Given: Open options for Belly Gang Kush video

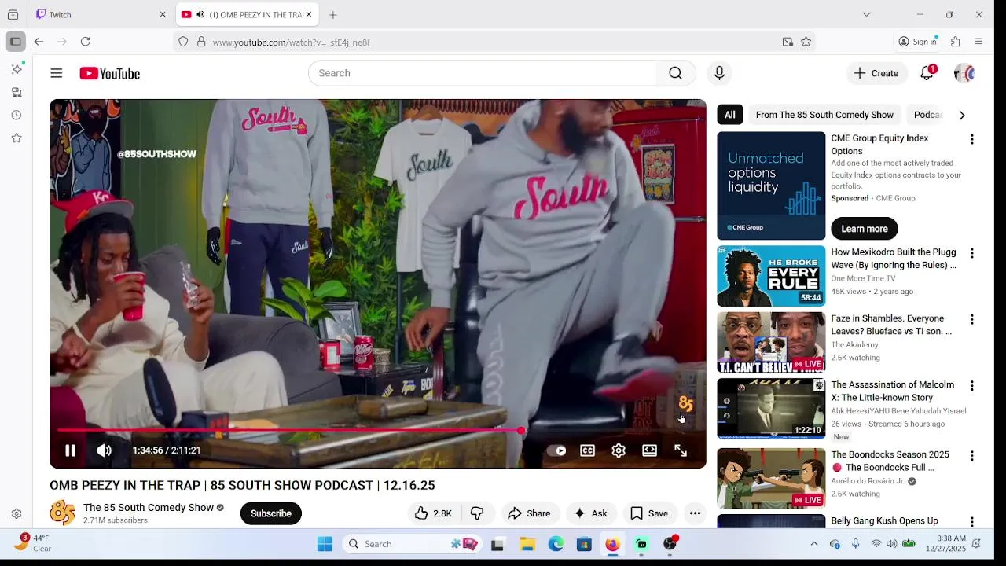Looking at the screenshot, I should pos(972,521).
